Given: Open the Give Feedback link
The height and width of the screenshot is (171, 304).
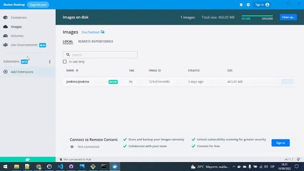Looking at the screenshot, I should click(x=91, y=32).
